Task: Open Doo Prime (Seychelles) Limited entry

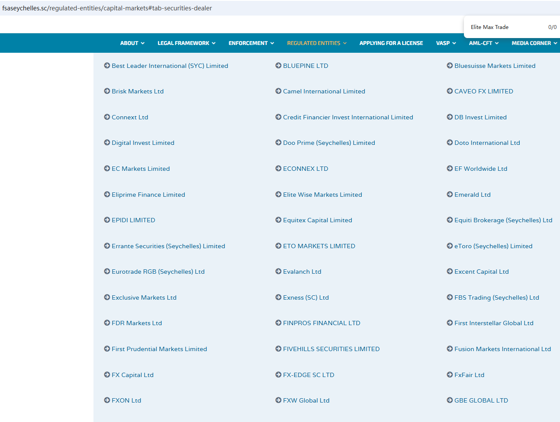Action: [329, 143]
